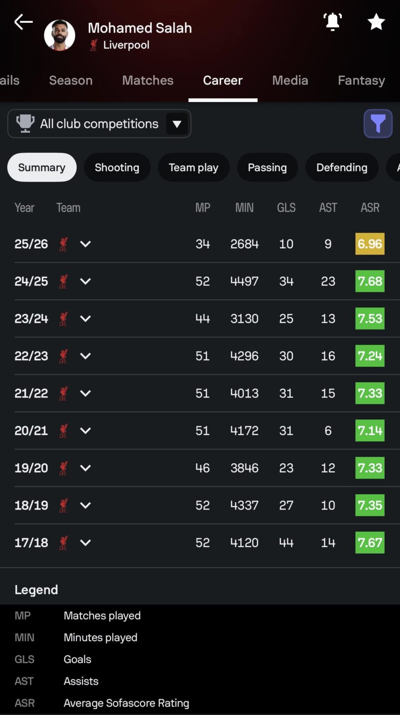Tap the Liverpool crest under player name
400x715 pixels.
[x=94, y=45]
